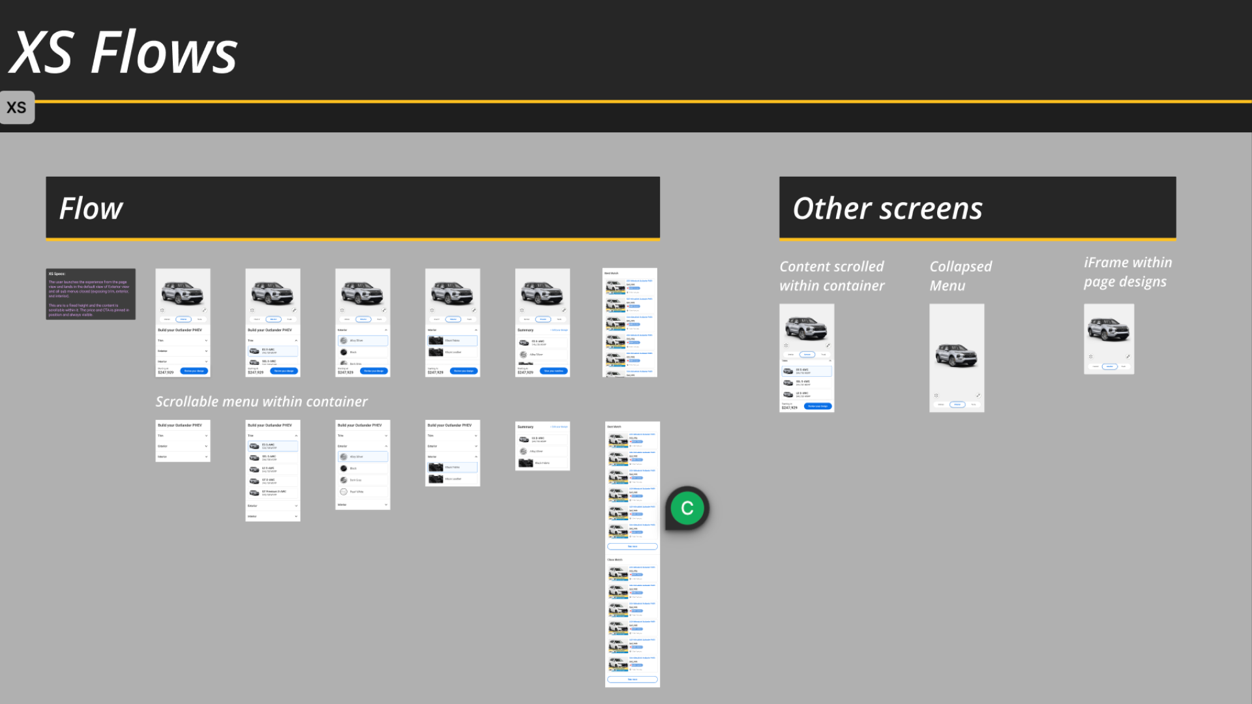Click the XS breakpoint badge
The image size is (1252, 704).
(16, 108)
